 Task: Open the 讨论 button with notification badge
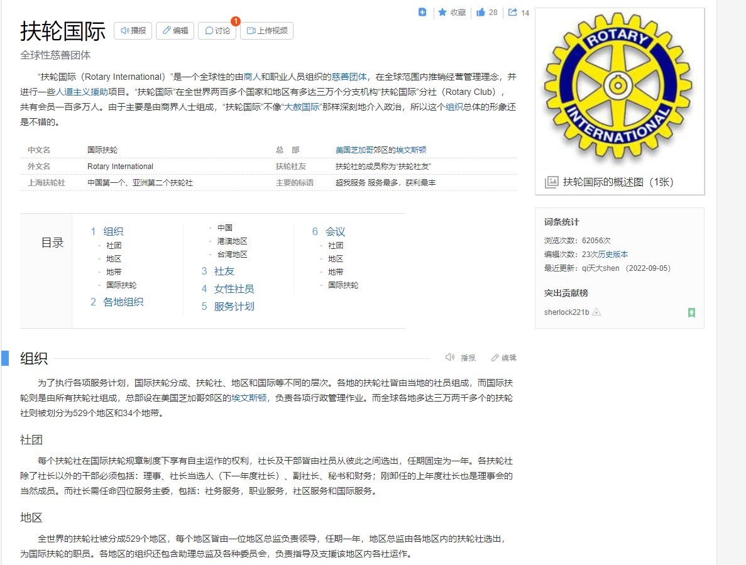[217, 30]
